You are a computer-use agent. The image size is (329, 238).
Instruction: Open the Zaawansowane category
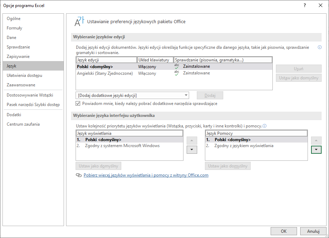pos(33,85)
